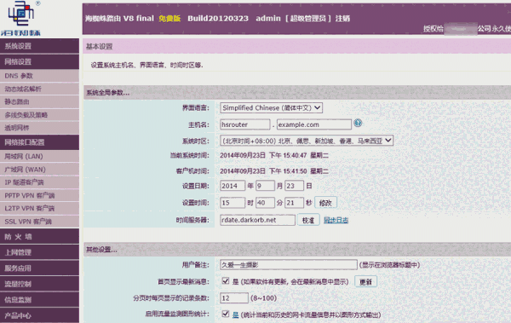Open the 系统设置 sidebar menu
Viewport: 511px width, 323px height.
[x=39, y=46]
